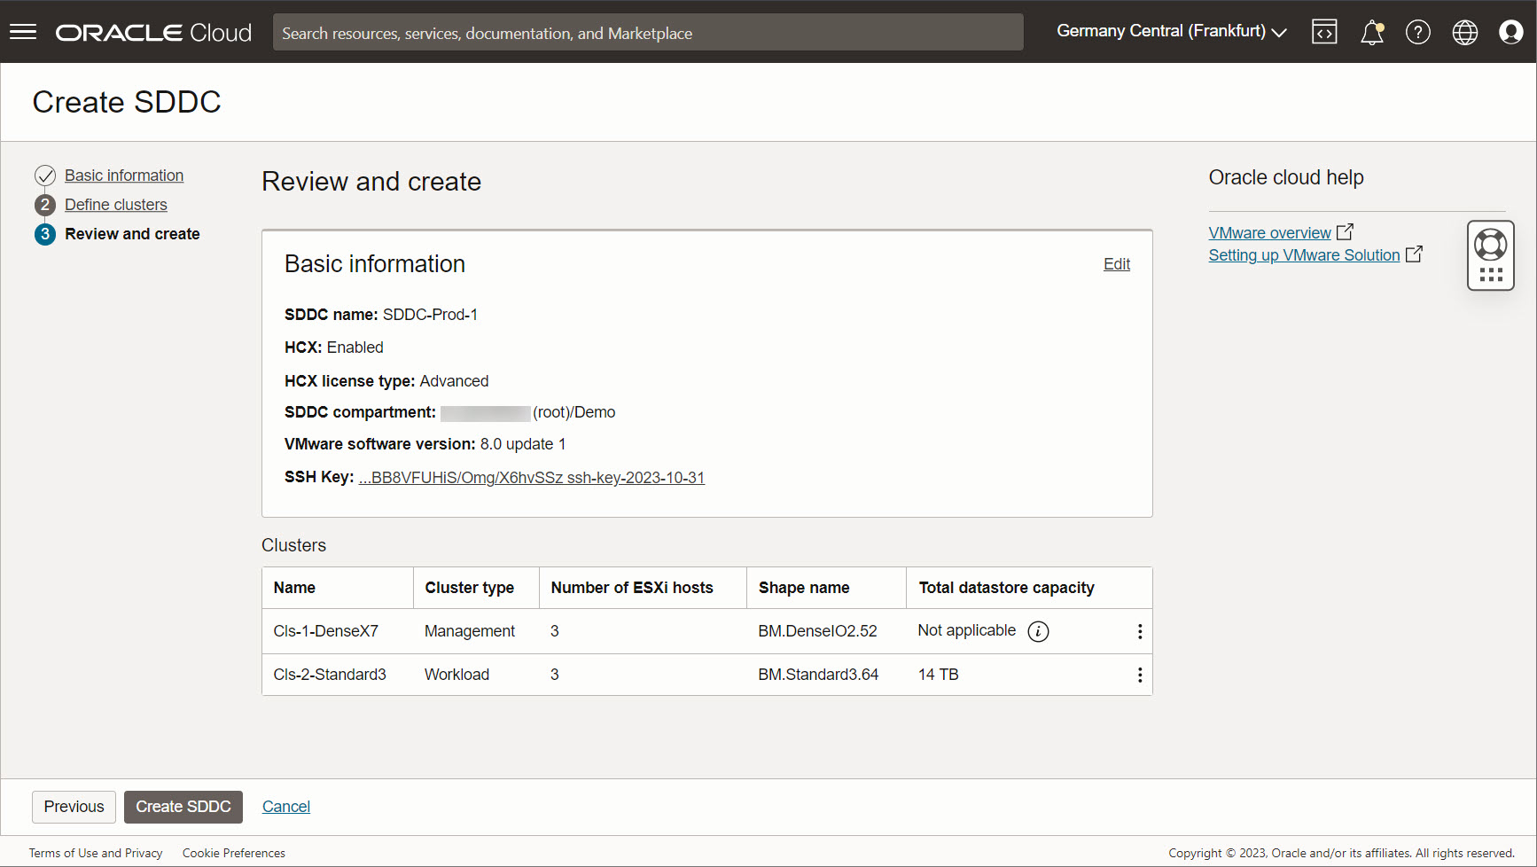Go to Basic information step
Screen dimensions: 1537x867
[124, 176]
